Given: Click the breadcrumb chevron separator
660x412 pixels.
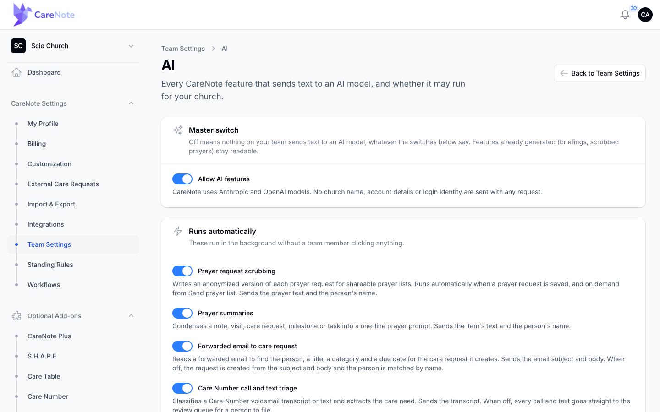Looking at the screenshot, I should pyautogui.click(x=213, y=49).
